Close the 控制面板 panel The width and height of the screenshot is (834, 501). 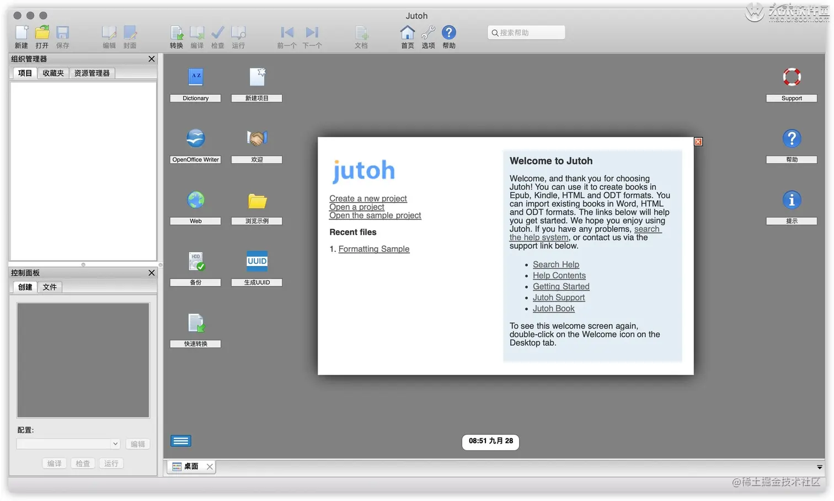click(x=152, y=273)
